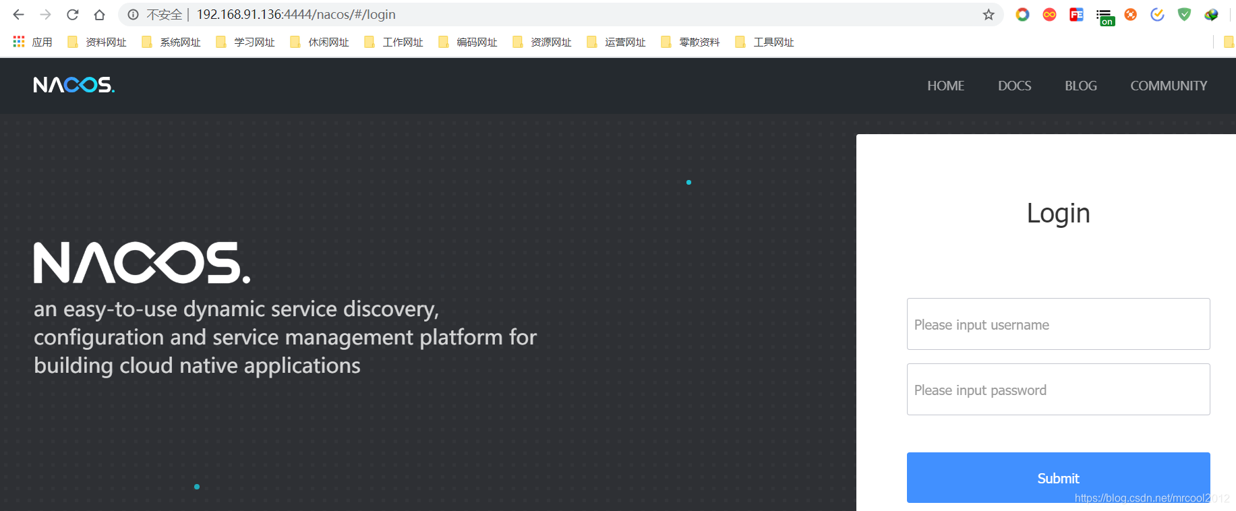Focus the 'Please input username' field

(x=1058, y=324)
